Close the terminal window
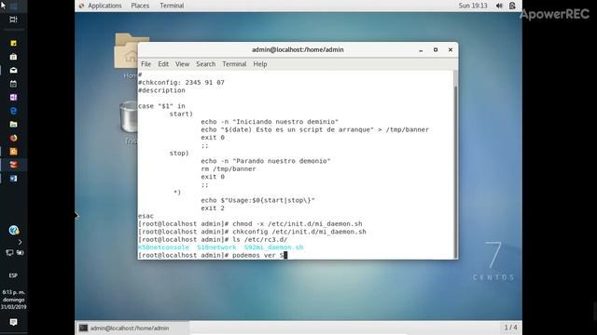Image resolution: width=597 pixels, height=335 pixels. 451,49
